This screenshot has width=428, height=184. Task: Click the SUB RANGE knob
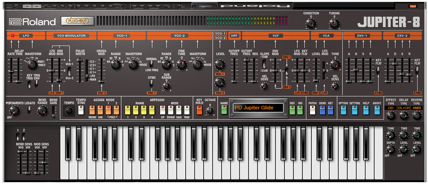(x=166, y=86)
